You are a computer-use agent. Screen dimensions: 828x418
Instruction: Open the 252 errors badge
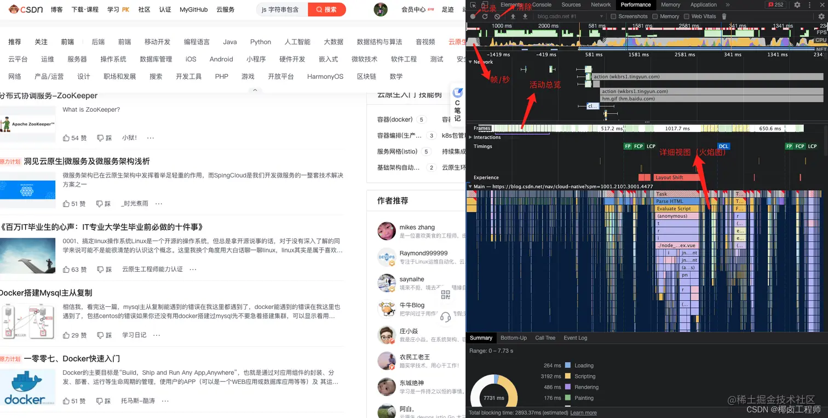coord(776,5)
